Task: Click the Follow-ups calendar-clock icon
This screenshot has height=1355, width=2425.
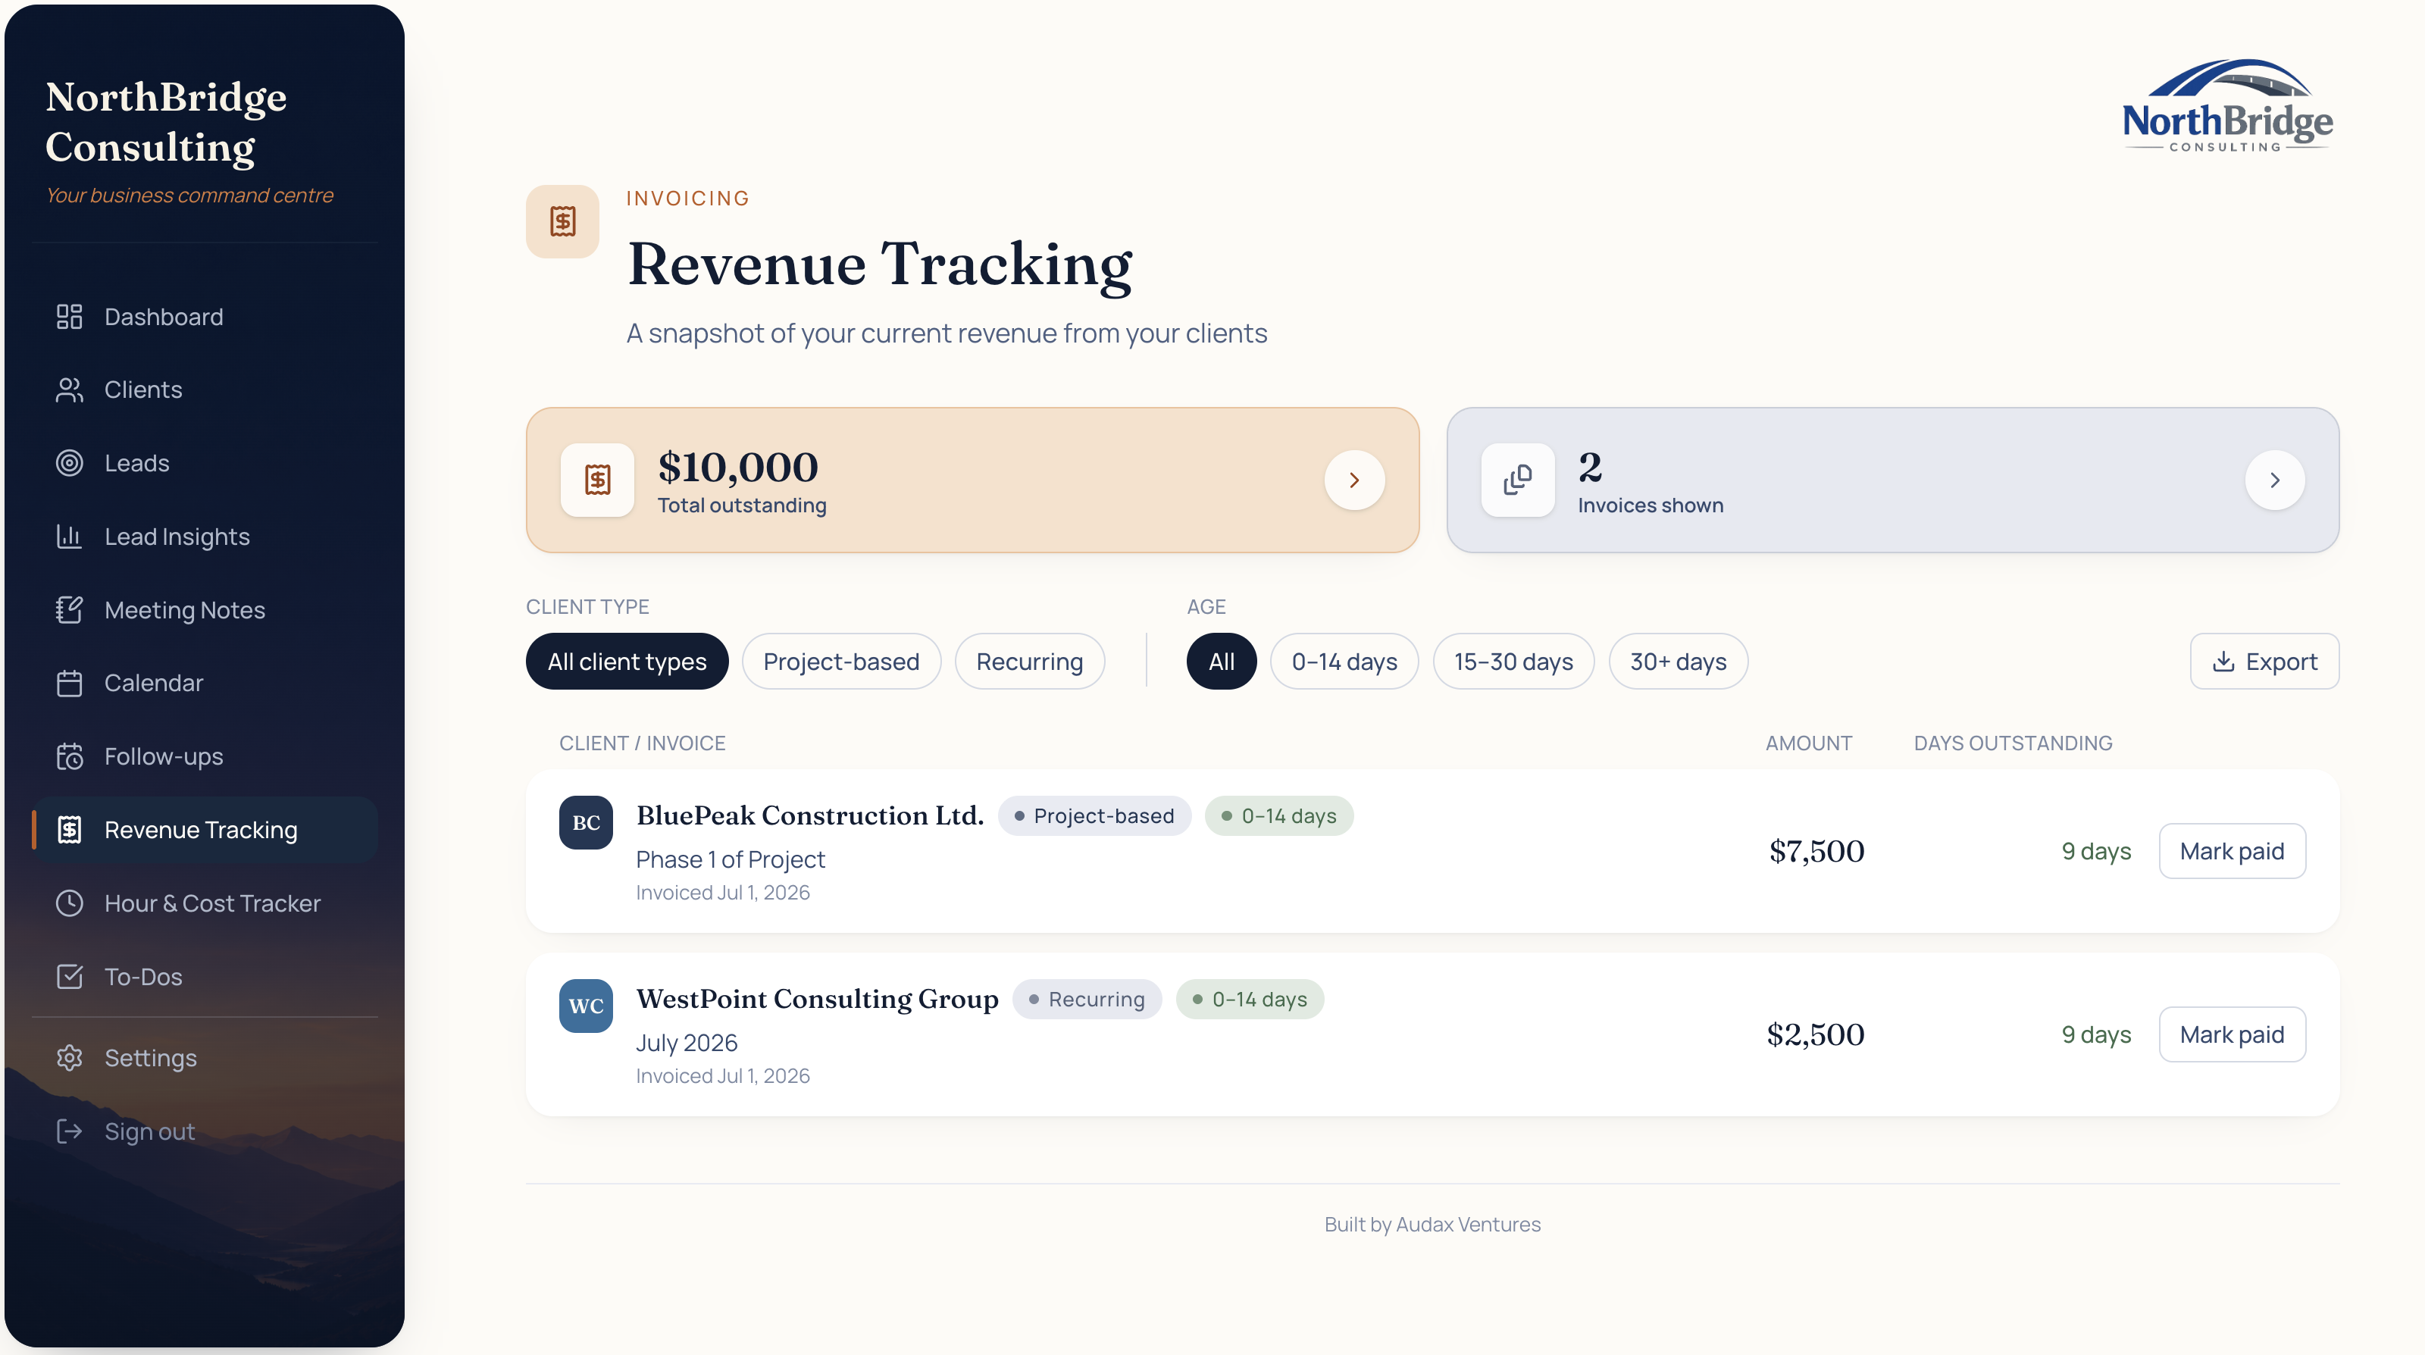Action: pos(69,756)
